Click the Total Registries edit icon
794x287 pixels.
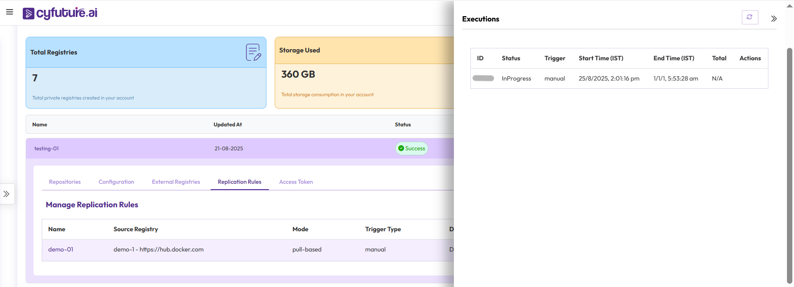[x=253, y=52]
